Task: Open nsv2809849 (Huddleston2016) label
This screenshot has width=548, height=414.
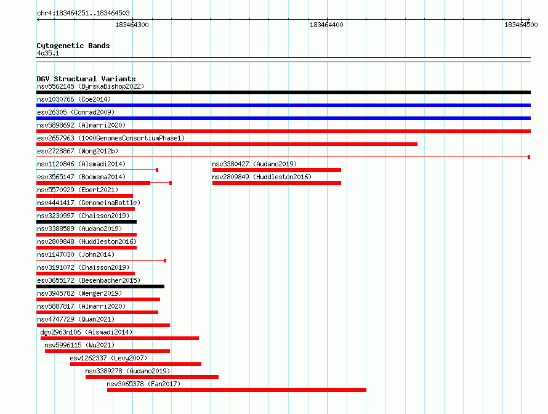Action: tap(262, 177)
